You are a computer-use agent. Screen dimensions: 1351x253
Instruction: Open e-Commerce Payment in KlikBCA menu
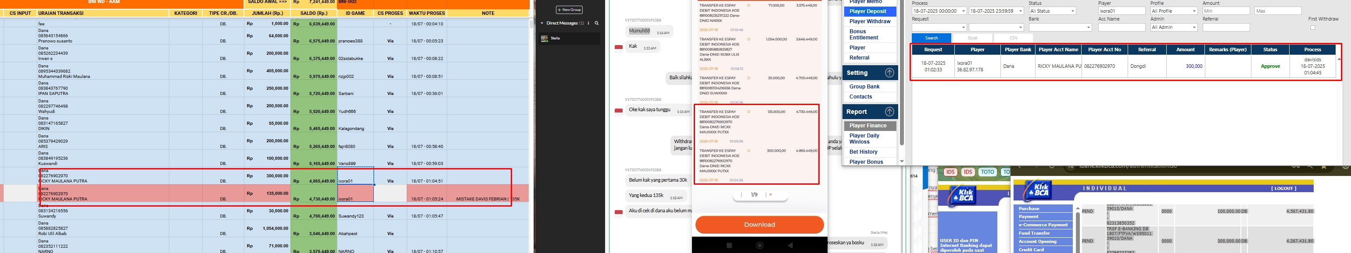point(1043,225)
